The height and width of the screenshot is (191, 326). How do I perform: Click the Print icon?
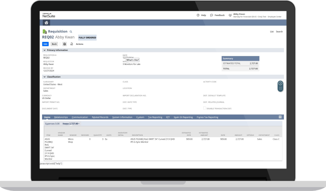pos(64,44)
